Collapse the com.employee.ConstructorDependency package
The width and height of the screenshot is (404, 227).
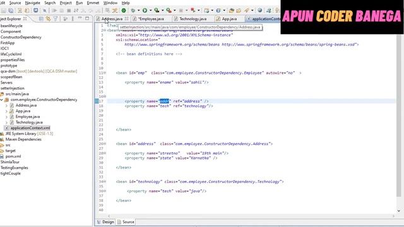coord(2,100)
